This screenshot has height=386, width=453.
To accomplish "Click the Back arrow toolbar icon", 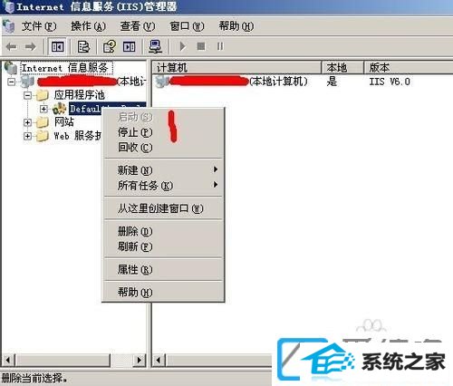I will [x=11, y=47].
